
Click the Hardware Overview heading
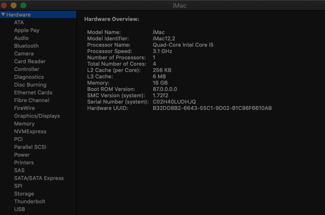click(x=111, y=19)
